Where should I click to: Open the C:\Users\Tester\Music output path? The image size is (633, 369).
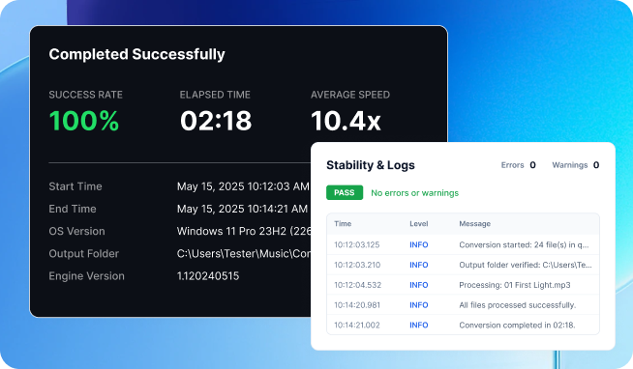[x=244, y=254]
